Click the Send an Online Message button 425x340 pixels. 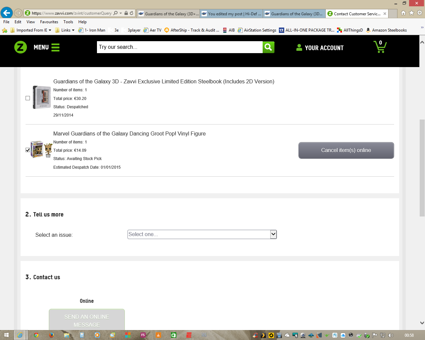[x=87, y=319]
